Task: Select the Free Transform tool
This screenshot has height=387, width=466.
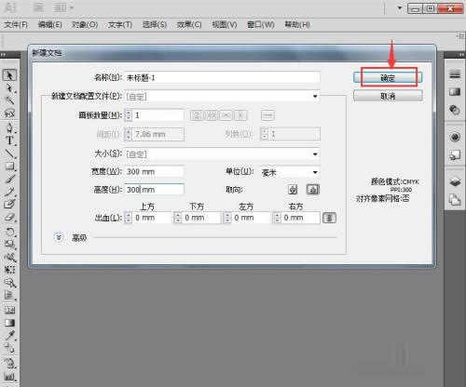Action: 9,270
